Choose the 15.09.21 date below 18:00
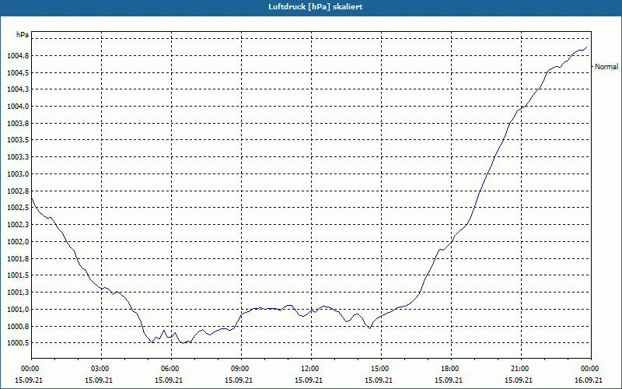622x389 pixels. point(449,380)
